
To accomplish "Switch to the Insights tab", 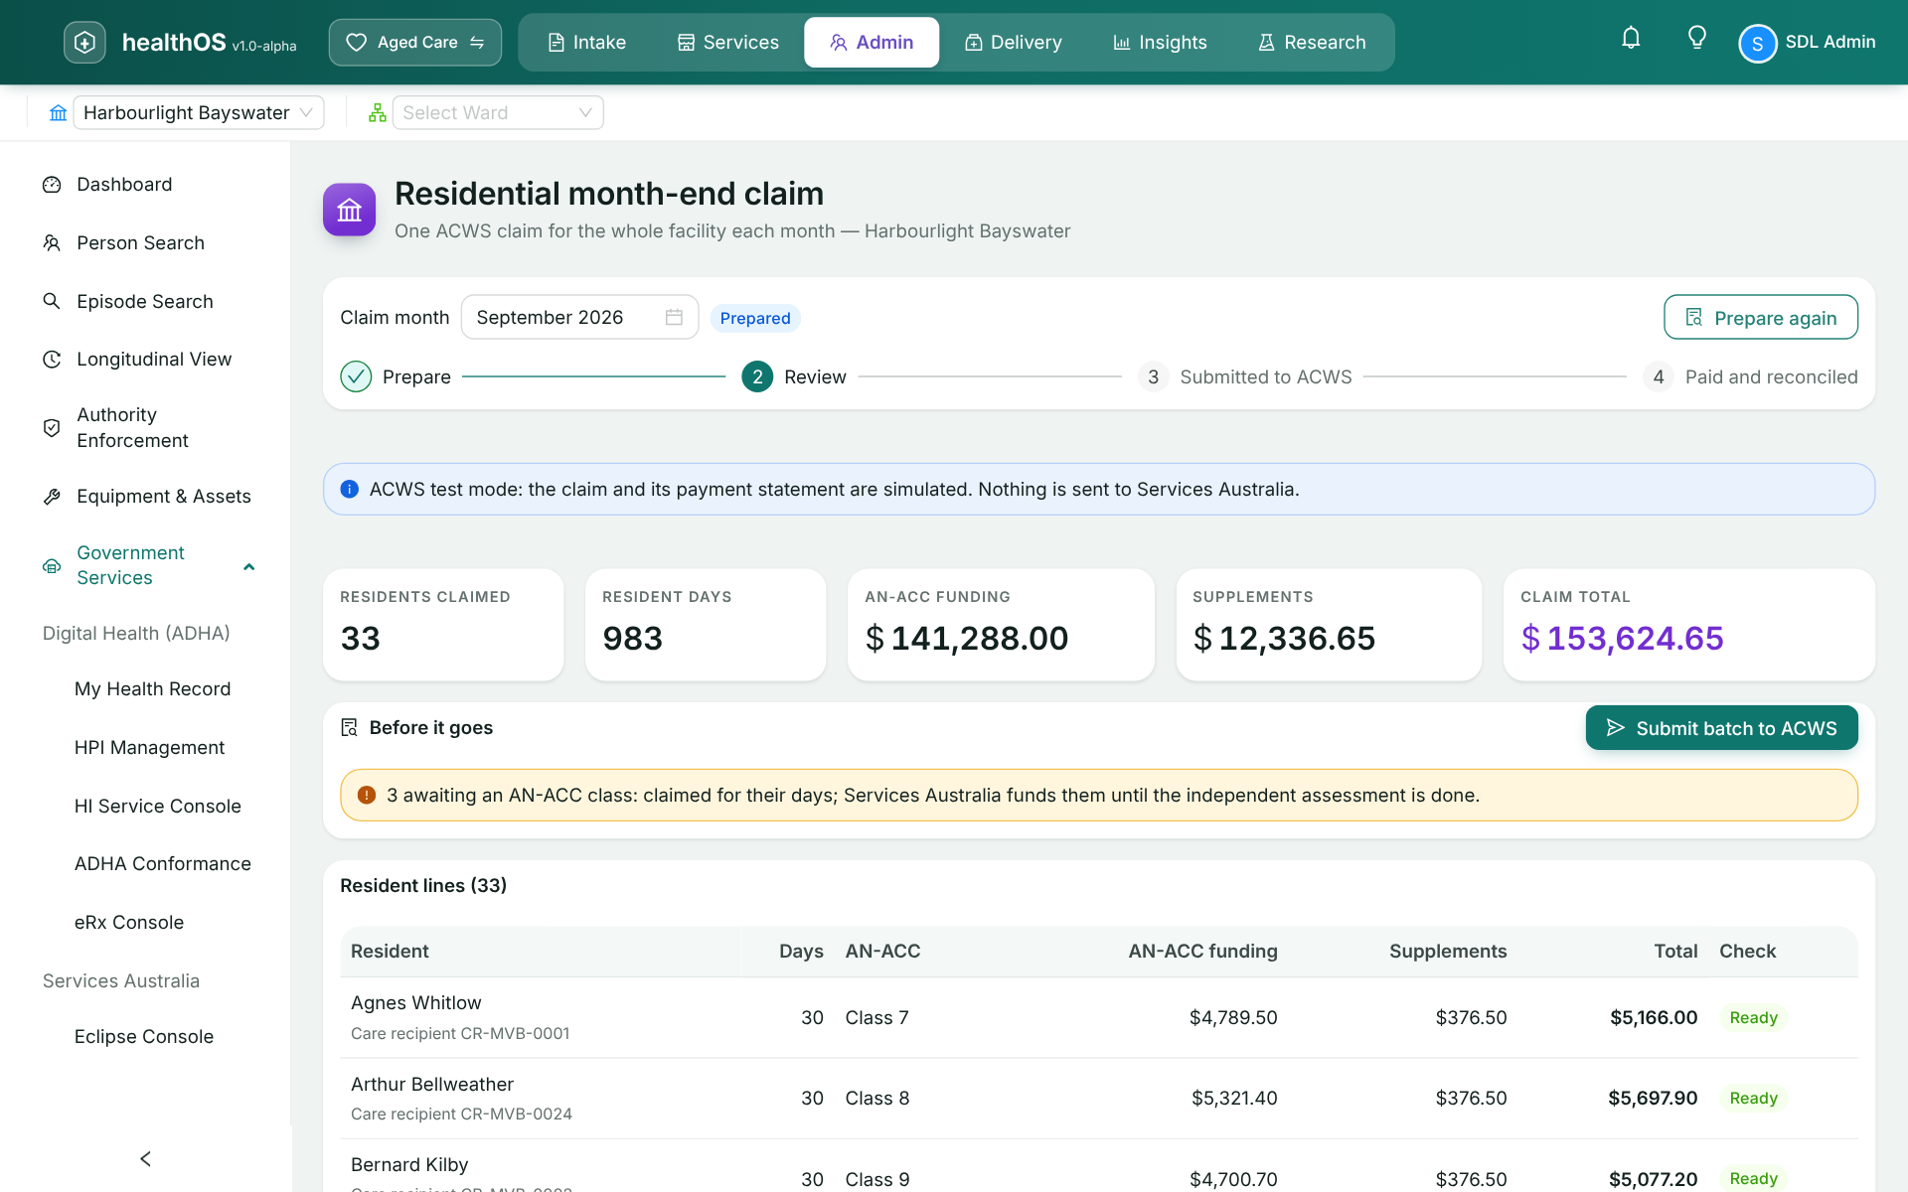I will [x=1160, y=43].
